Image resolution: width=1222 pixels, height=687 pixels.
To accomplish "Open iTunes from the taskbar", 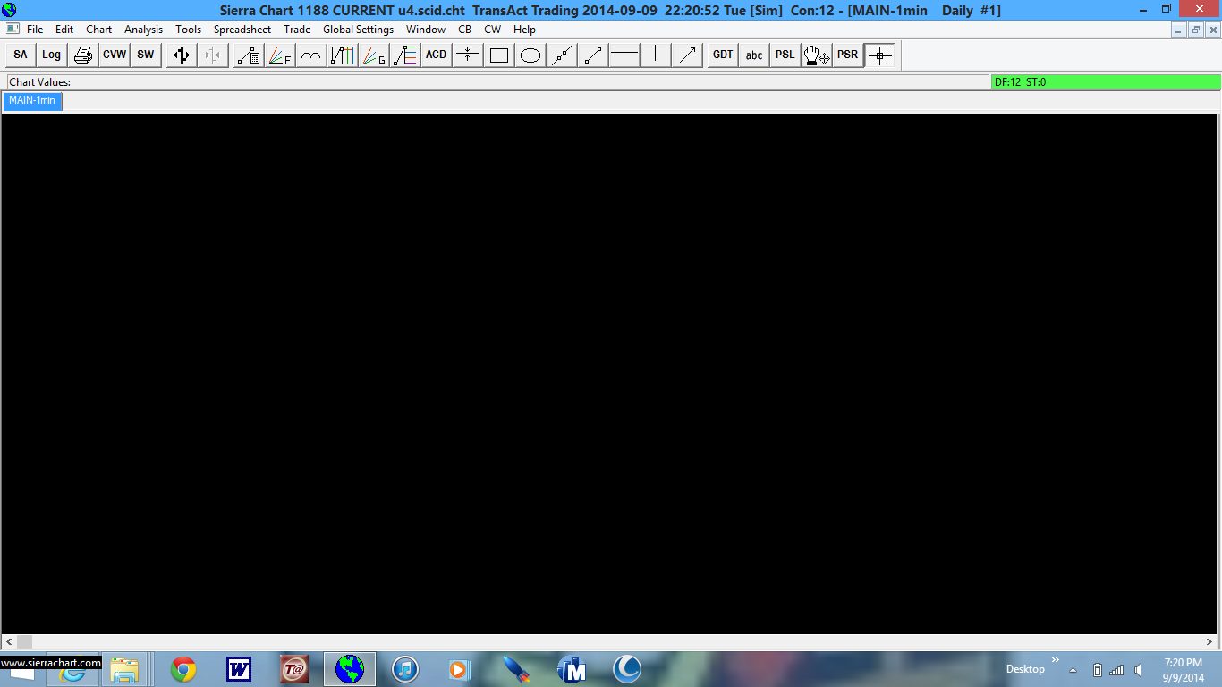I will click(x=405, y=669).
